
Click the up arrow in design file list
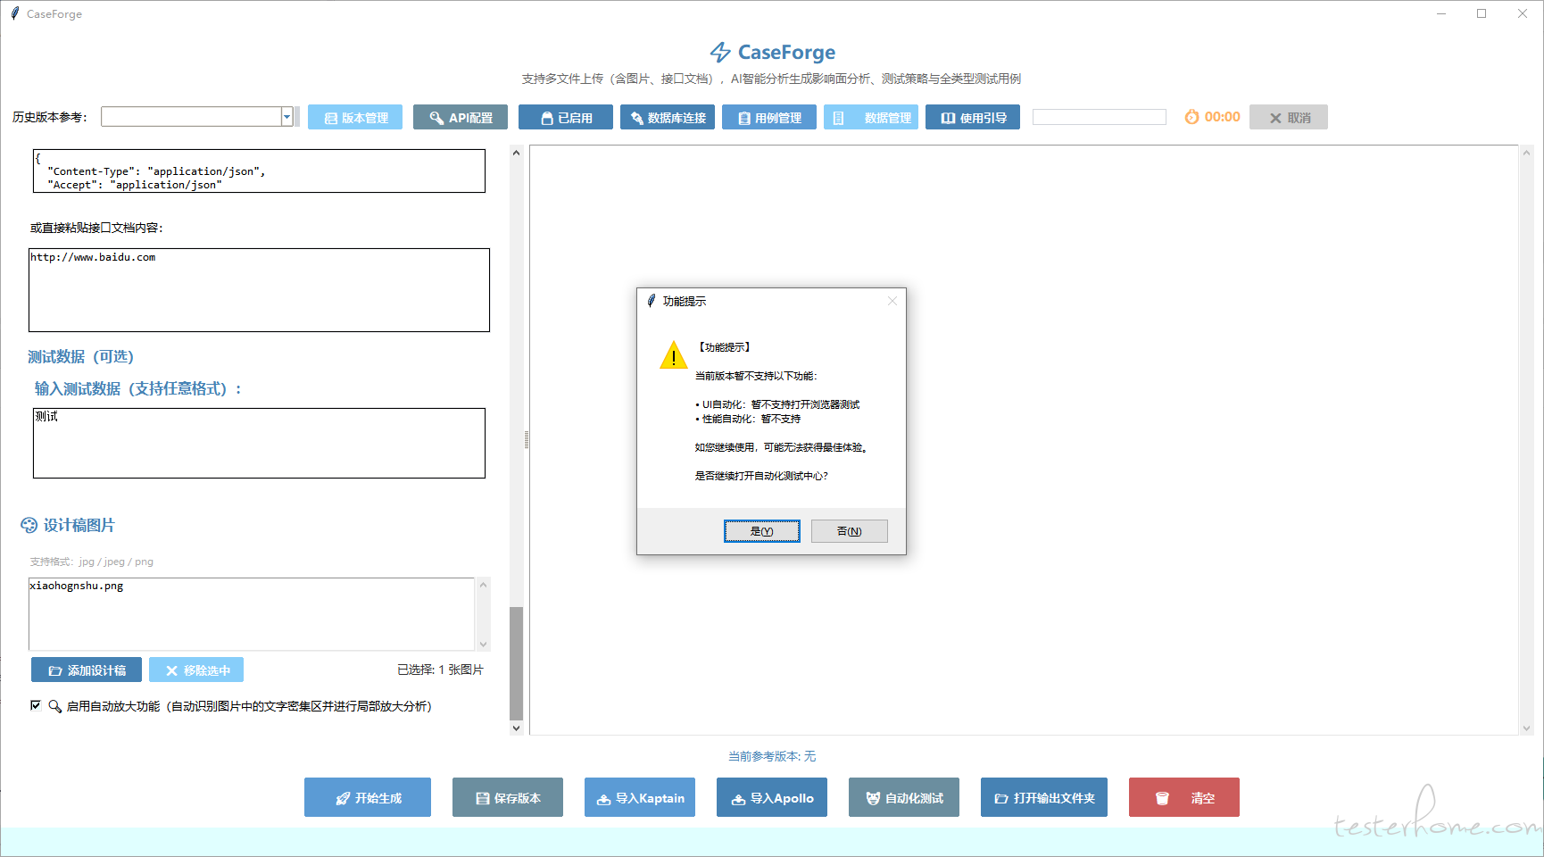coord(484,586)
